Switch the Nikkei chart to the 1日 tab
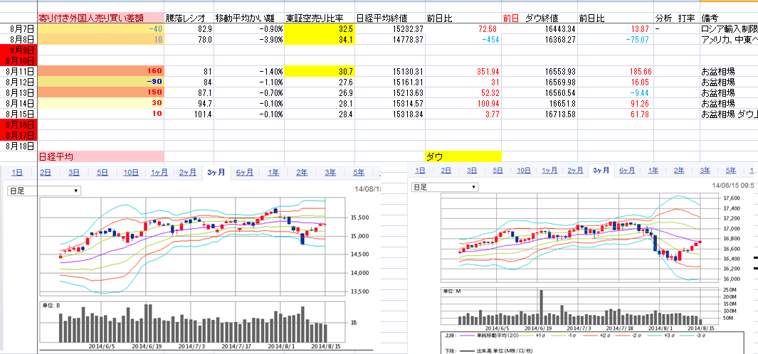 pyautogui.click(x=17, y=172)
